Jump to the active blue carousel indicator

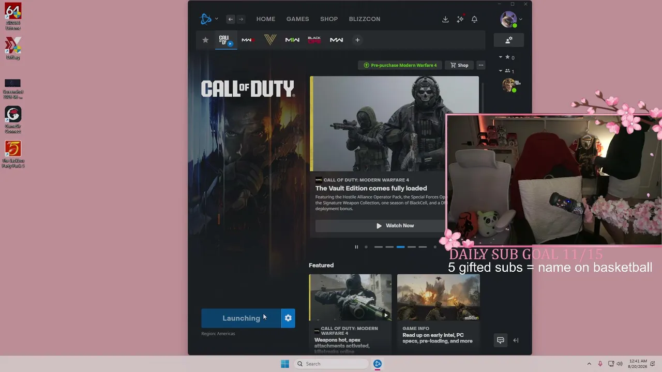click(400, 247)
